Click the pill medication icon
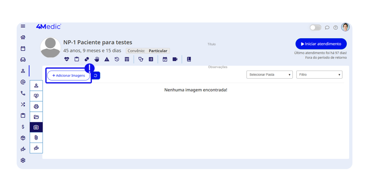The image size is (370, 194). 87,59
